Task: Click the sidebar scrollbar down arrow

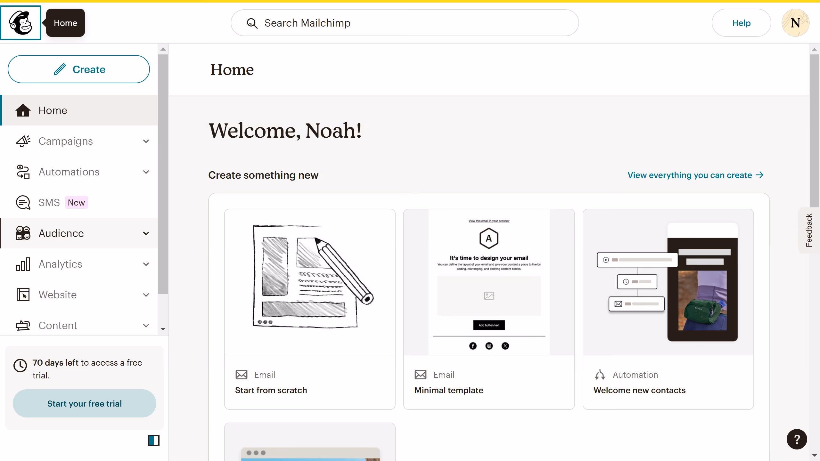Action: 163,329
